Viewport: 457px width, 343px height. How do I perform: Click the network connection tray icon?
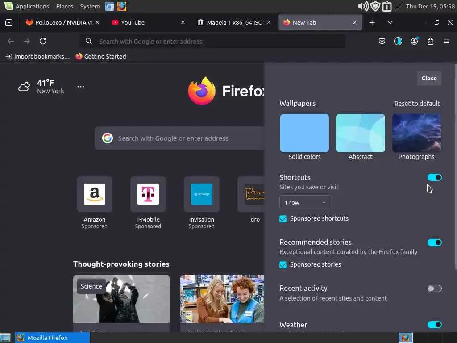(398, 6)
